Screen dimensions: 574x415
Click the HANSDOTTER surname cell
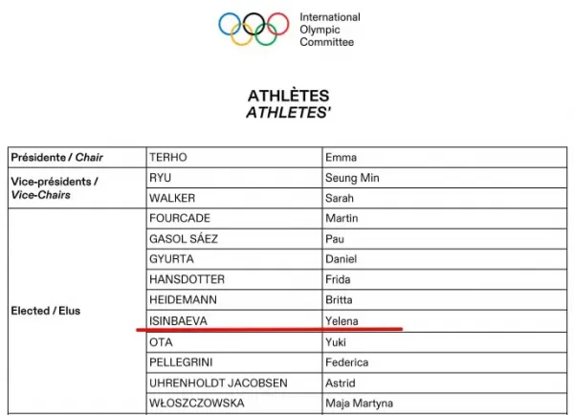(188, 279)
